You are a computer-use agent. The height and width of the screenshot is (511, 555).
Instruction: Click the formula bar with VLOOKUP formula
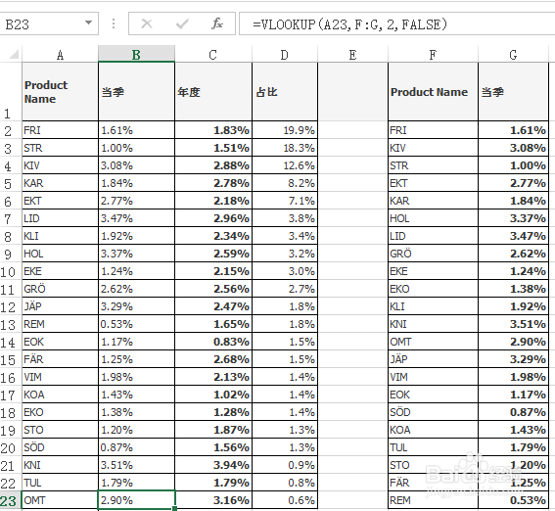coord(396,24)
